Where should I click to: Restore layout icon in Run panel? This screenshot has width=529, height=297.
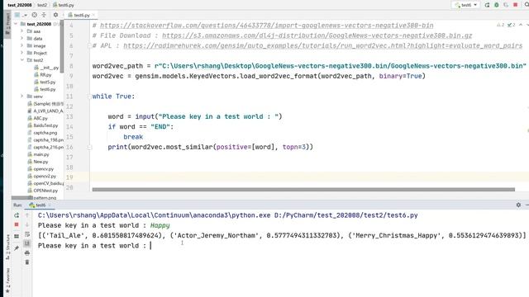tap(17, 237)
